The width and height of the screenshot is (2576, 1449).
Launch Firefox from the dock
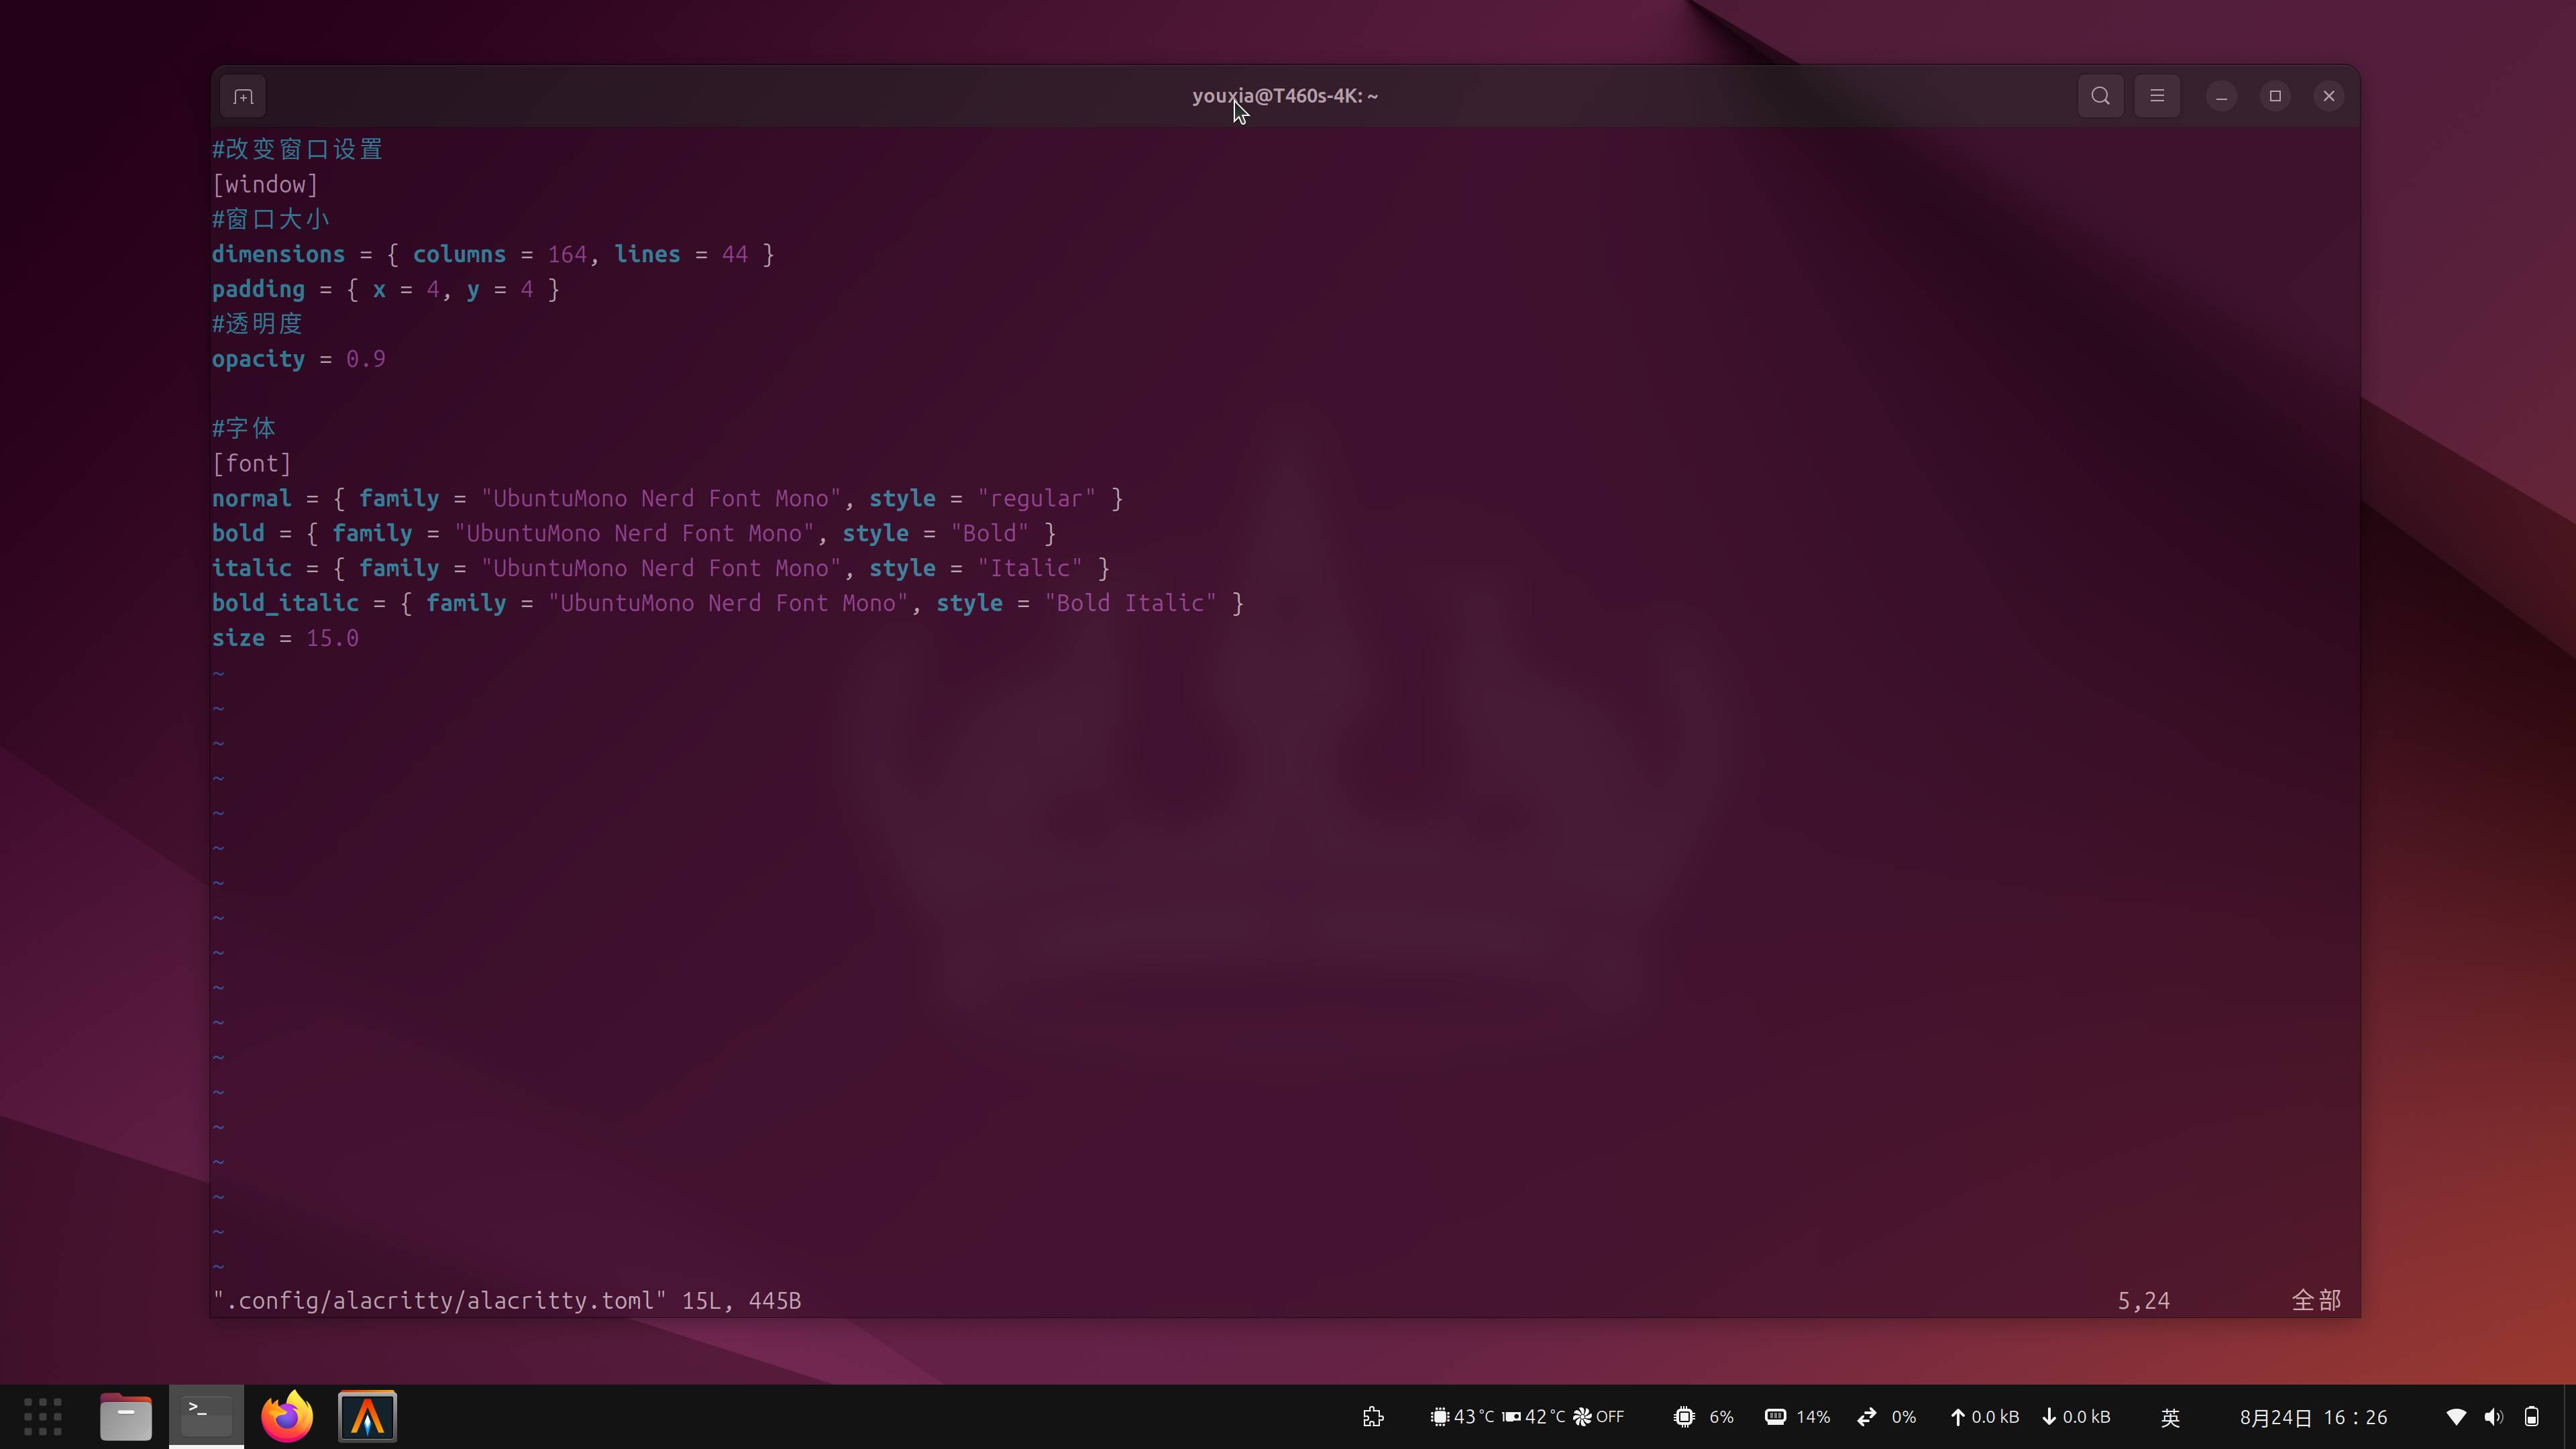point(287,1416)
